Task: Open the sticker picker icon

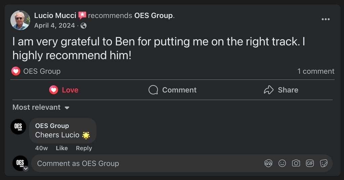Action: (324, 163)
